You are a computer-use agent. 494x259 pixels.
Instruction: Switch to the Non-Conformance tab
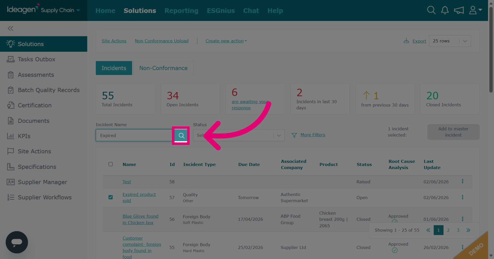click(163, 68)
